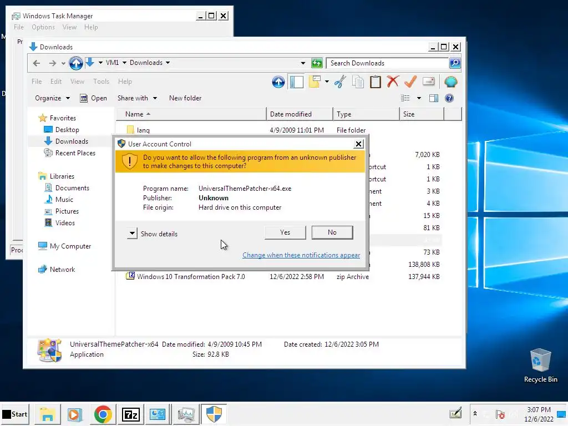Click the UAC shield taskbar icon
The height and width of the screenshot is (426, 568).
(x=214, y=414)
